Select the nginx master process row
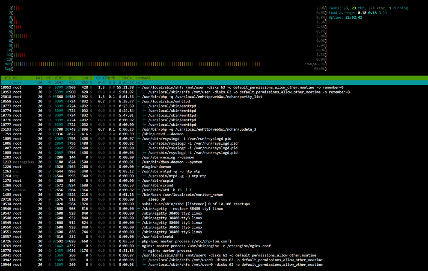 coord(214,246)
